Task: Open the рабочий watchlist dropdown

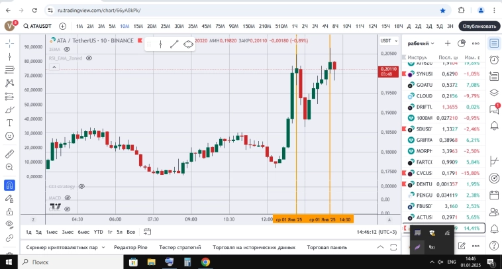Action: (421, 43)
